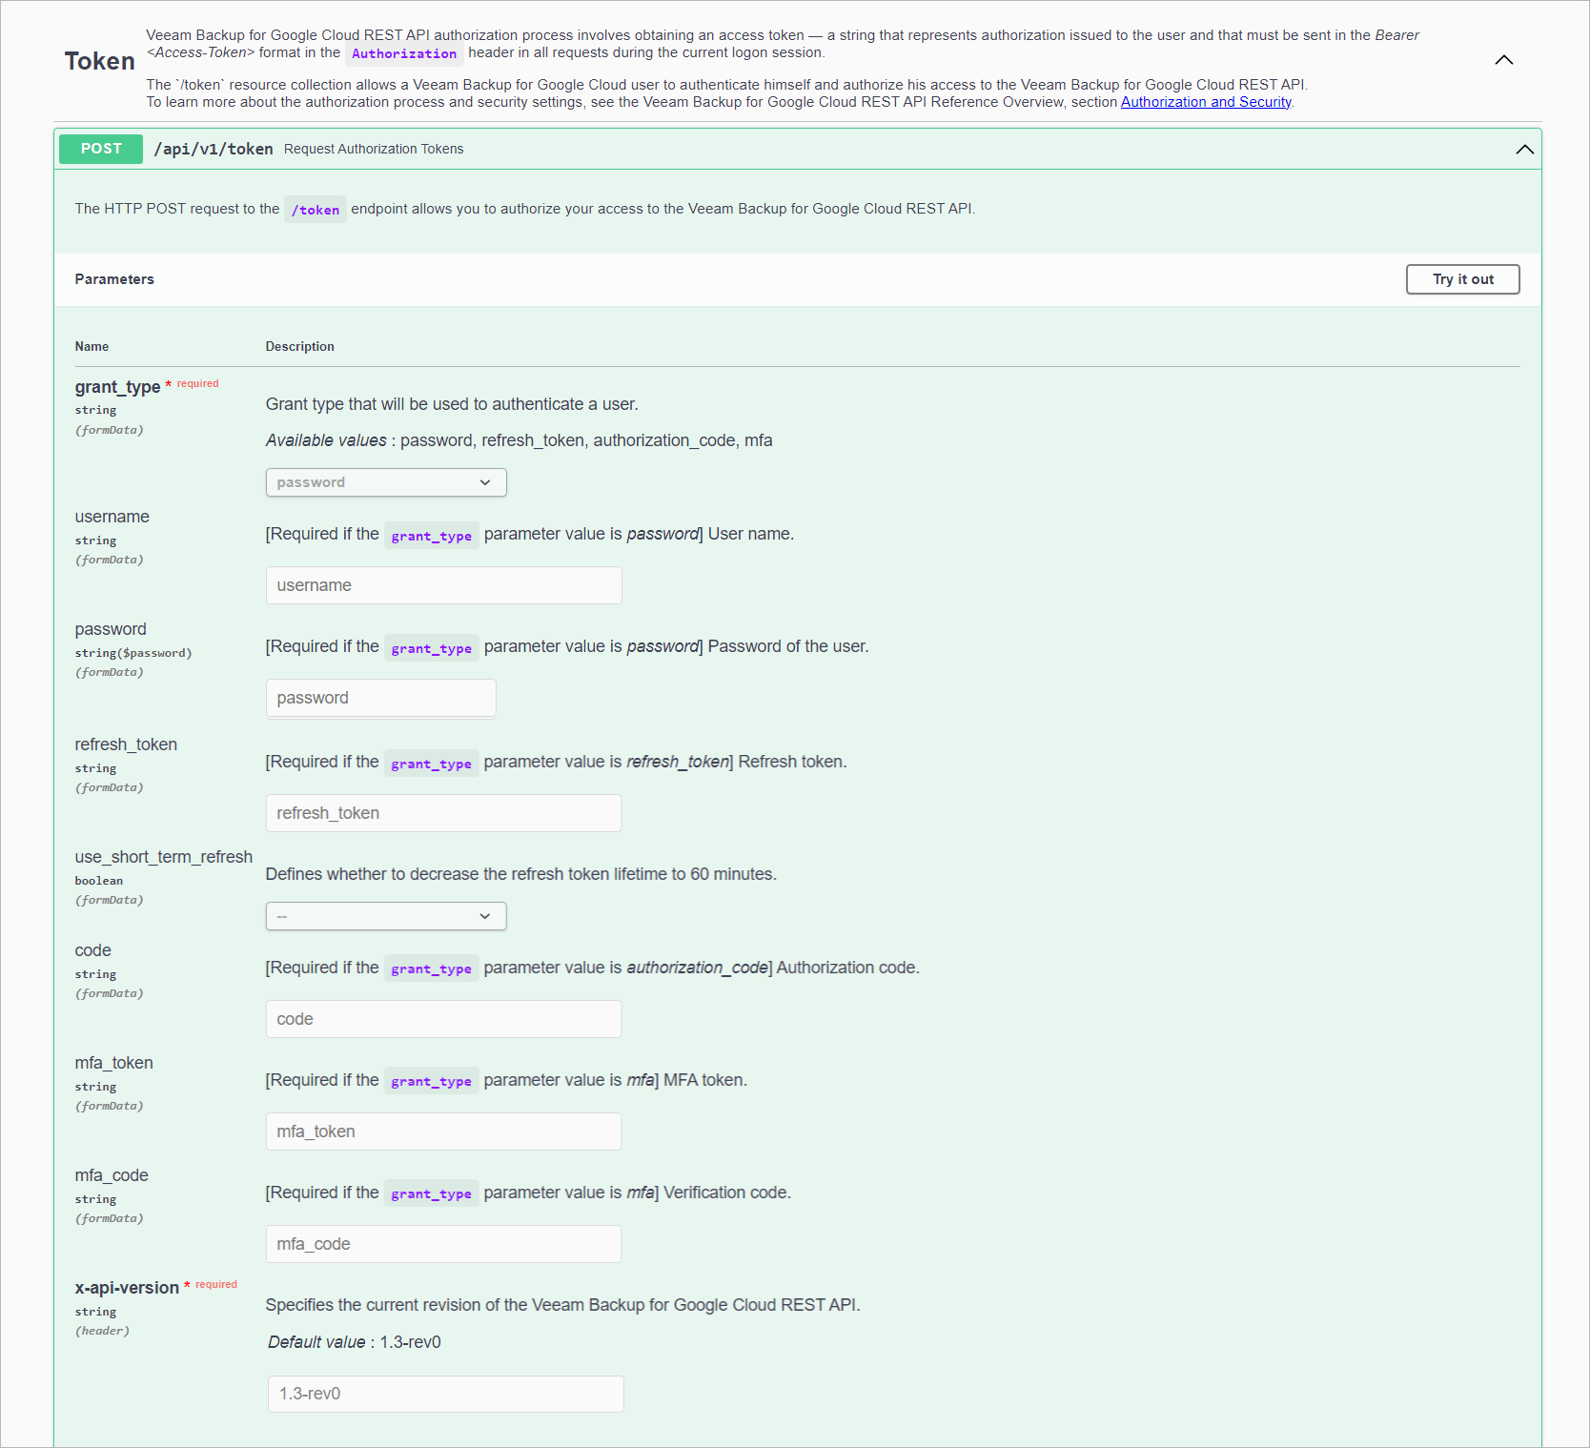
Task: Click the code input field
Action: coord(444,1019)
